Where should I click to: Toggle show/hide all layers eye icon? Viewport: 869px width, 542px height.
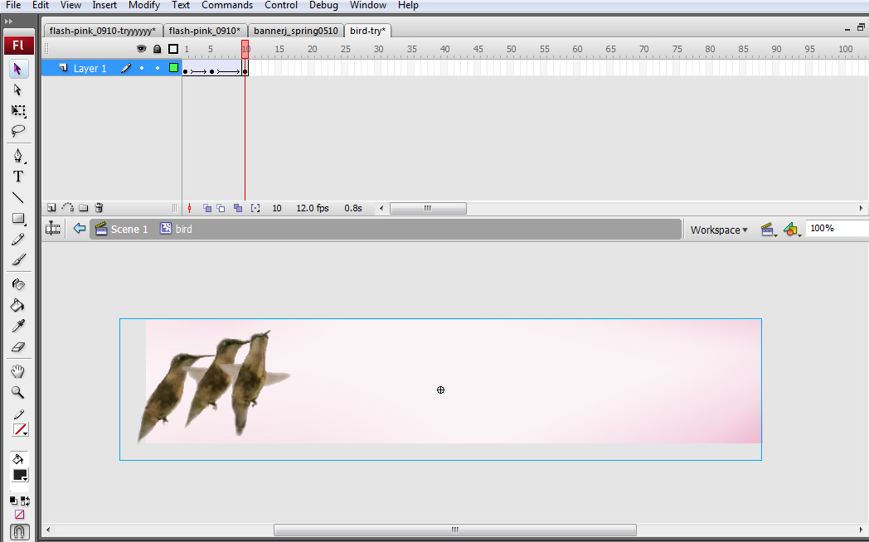[141, 49]
